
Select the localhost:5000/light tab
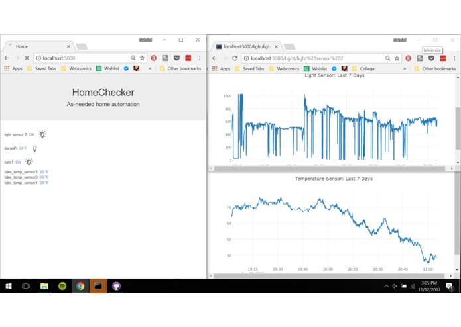(x=247, y=46)
